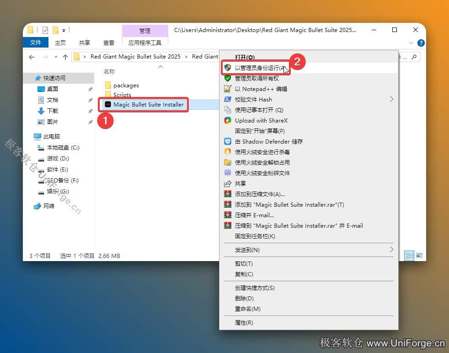Click the Huorong virus scan icon
The width and height of the screenshot is (449, 353).
point(228,152)
